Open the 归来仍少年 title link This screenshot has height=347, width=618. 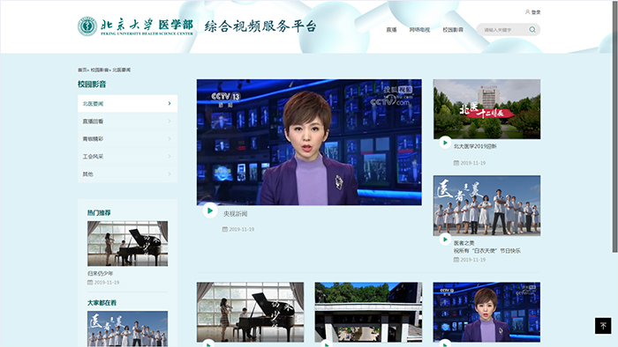coord(100,273)
